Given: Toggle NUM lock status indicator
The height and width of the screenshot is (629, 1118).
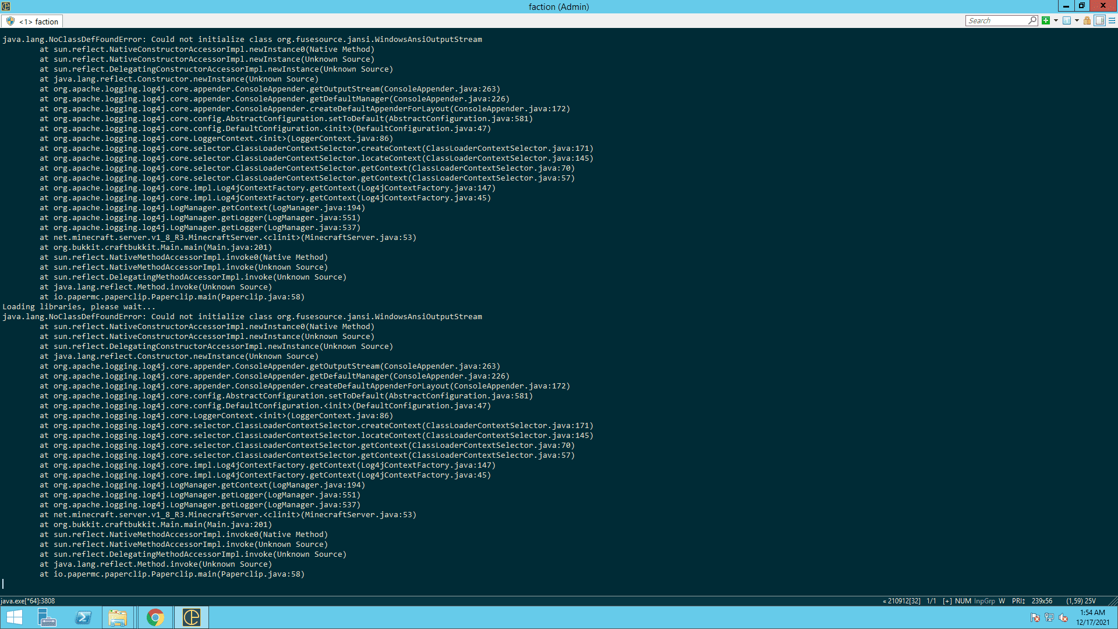Looking at the screenshot, I should [963, 601].
